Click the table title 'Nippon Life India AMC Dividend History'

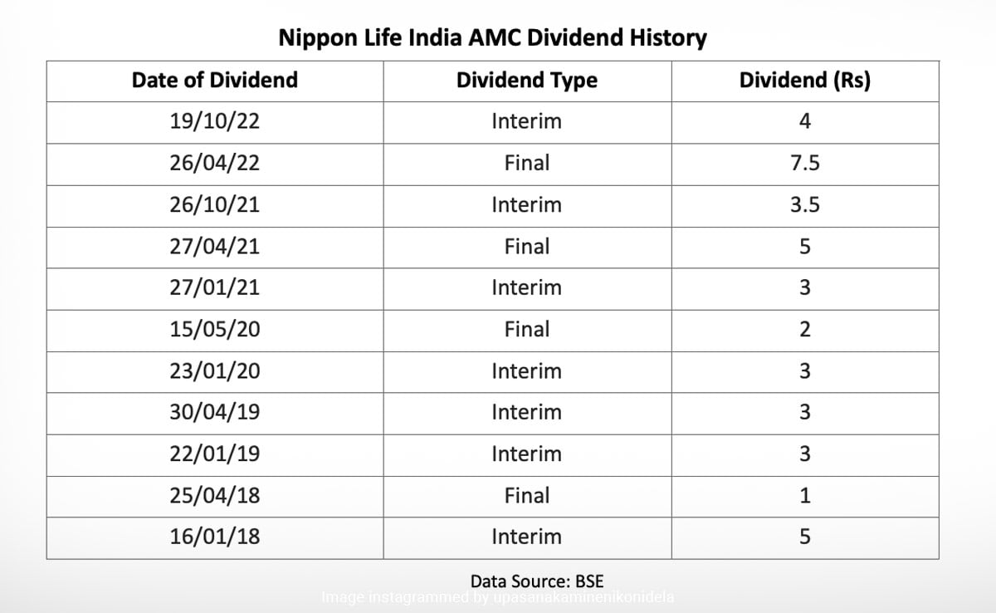point(492,37)
